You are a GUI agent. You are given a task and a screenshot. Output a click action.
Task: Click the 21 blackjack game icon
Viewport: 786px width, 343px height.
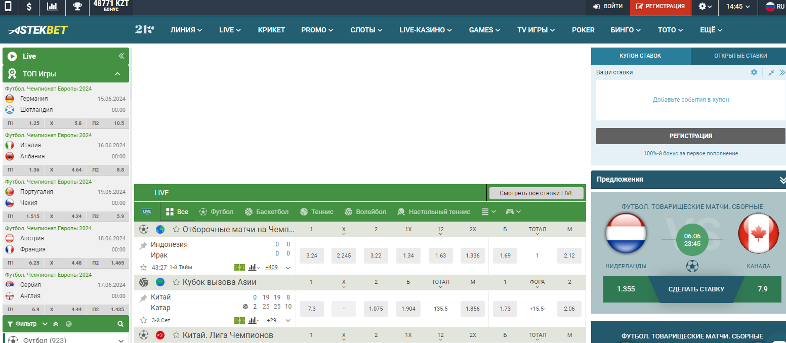(145, 29)
